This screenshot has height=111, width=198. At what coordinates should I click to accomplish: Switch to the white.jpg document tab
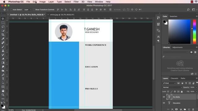click(x=62, y=14)
